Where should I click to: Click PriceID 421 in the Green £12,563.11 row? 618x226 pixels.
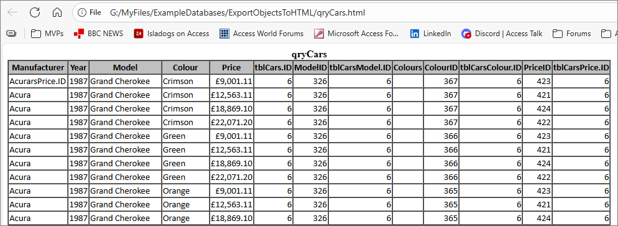click(537, 150)
